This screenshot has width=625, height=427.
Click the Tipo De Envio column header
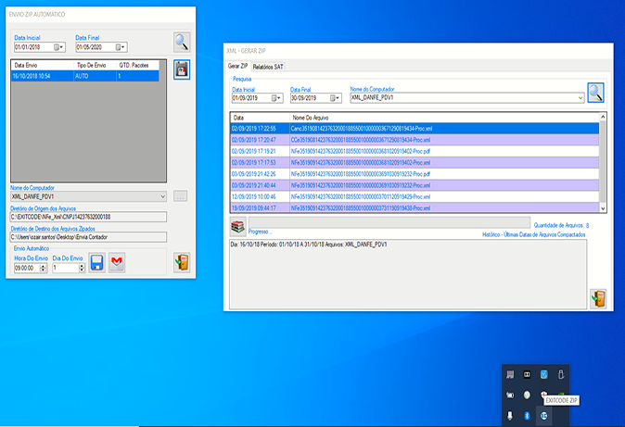(96, 65)
